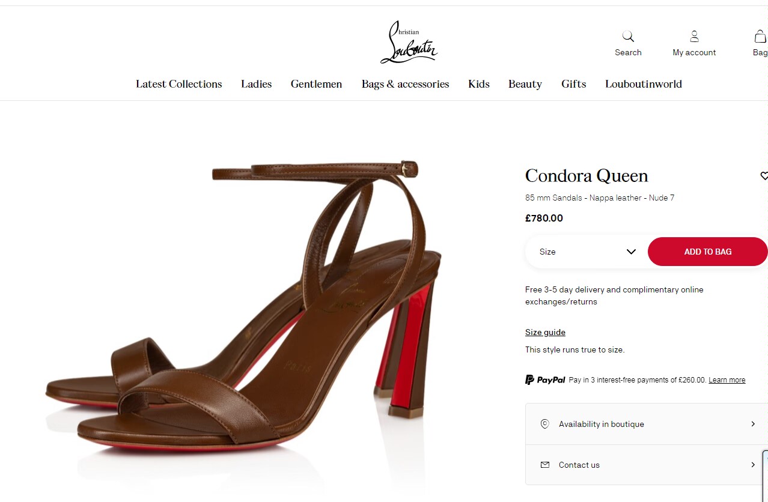Click the PayPal logo
Viewport: 768px width, 502px height.
(545, 380)
